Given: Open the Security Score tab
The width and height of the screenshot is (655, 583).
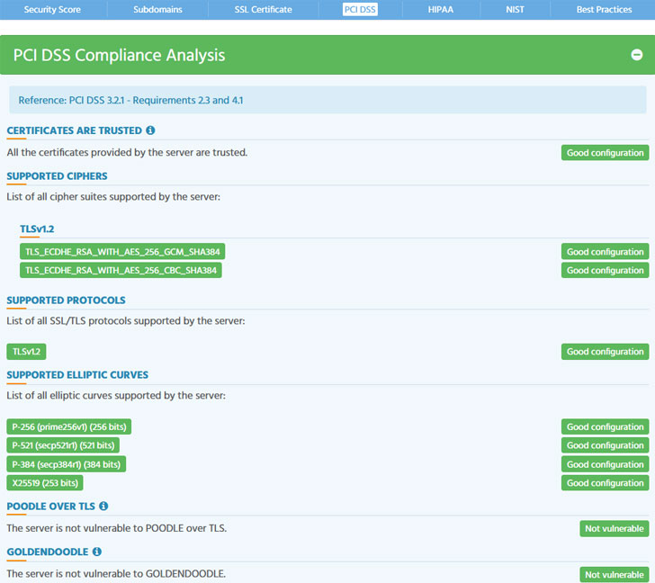Looking at the screenshot, I should [x=52, y=9].
